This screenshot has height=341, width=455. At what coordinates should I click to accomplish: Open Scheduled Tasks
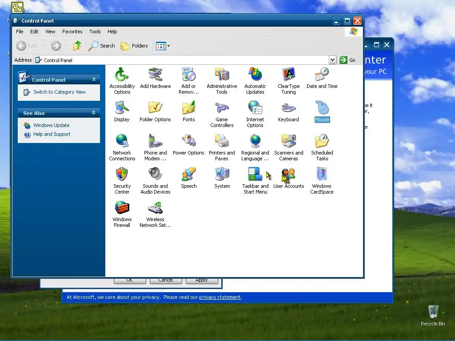pos(322,147)
